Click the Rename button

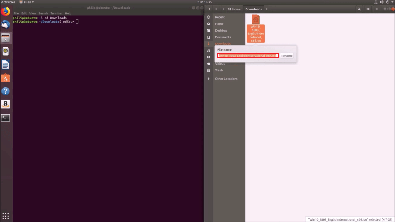[287, 56]
